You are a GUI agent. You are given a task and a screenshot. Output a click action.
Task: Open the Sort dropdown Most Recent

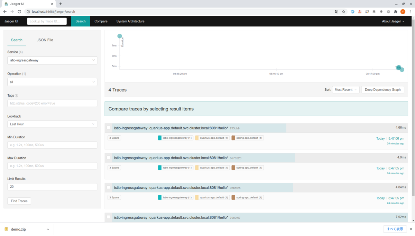[346, 90]
